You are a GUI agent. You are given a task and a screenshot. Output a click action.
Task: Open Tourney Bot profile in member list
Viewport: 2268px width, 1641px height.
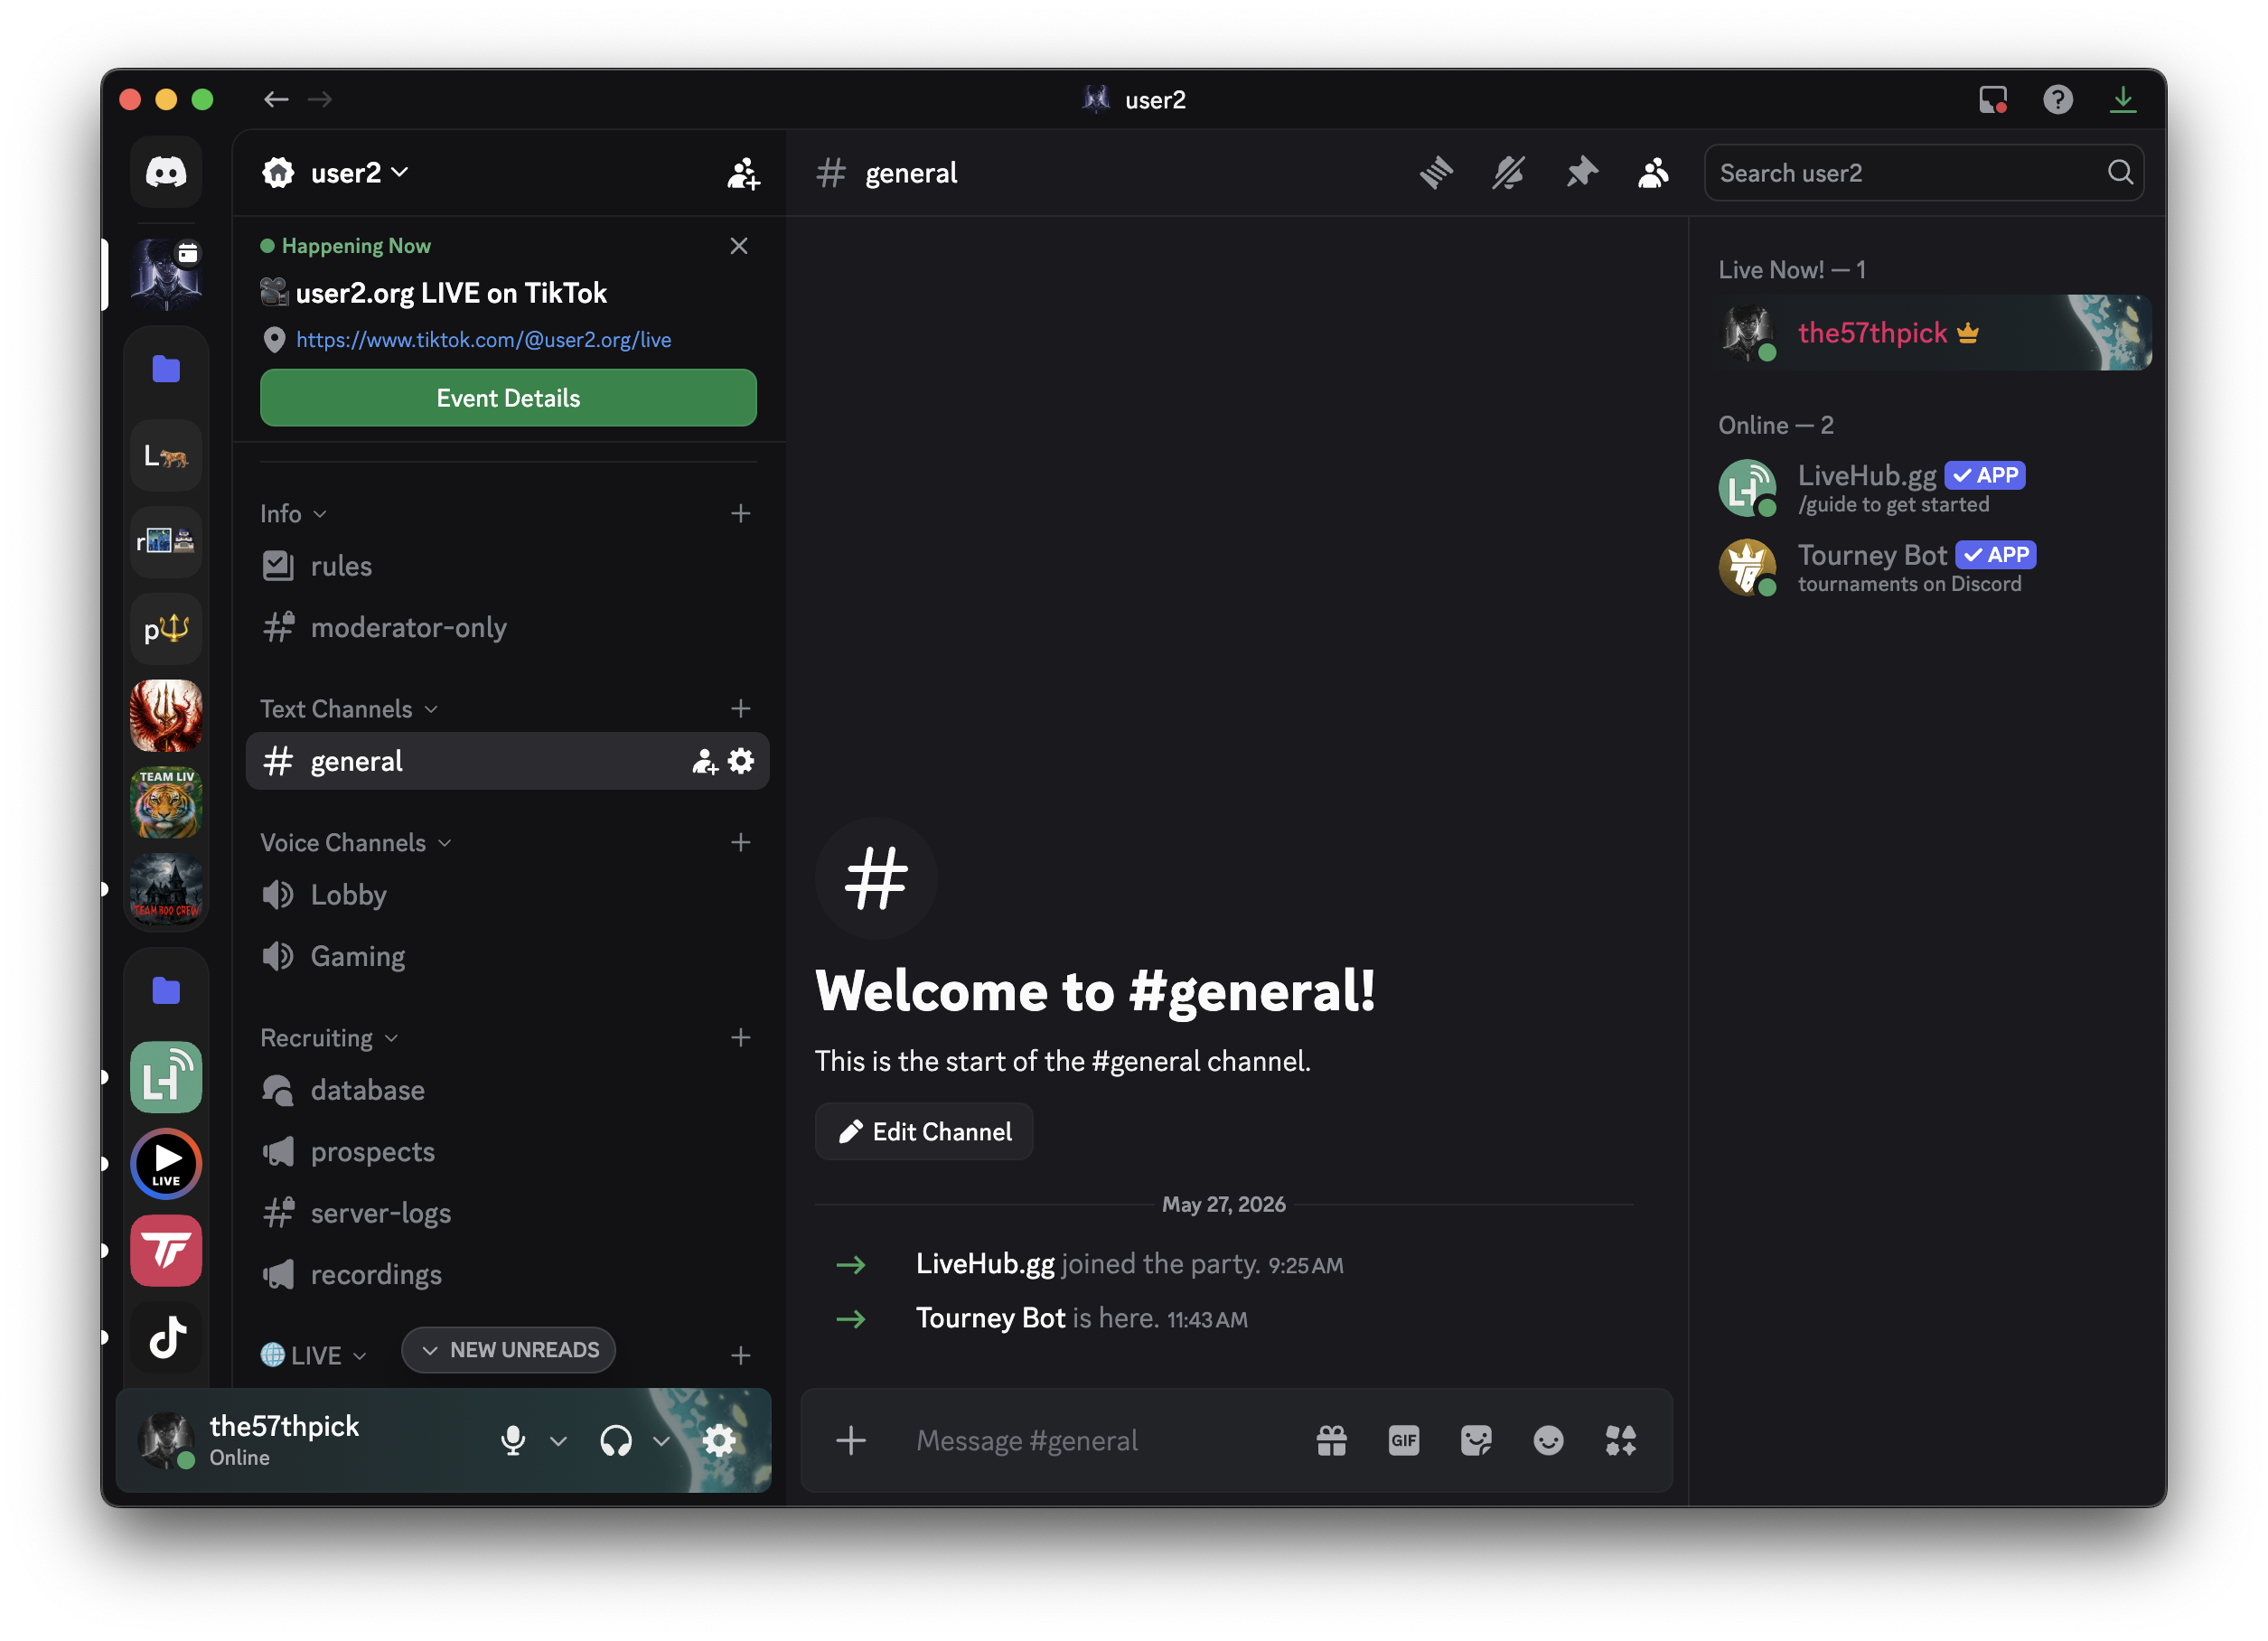pos(1934,568)
